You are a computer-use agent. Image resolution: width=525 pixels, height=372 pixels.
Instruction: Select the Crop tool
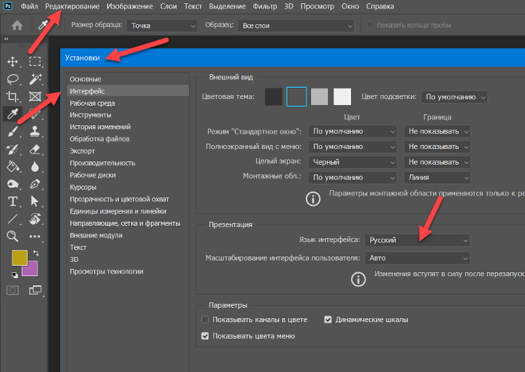[12, 96]
